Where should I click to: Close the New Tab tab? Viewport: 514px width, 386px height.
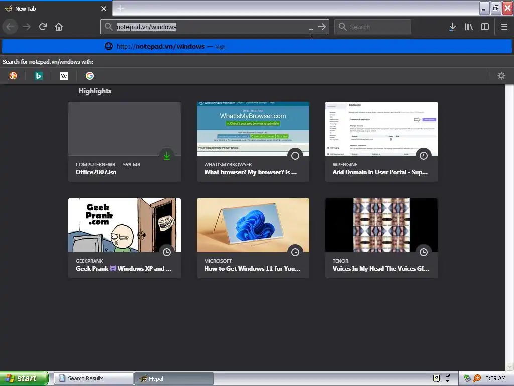104,9
